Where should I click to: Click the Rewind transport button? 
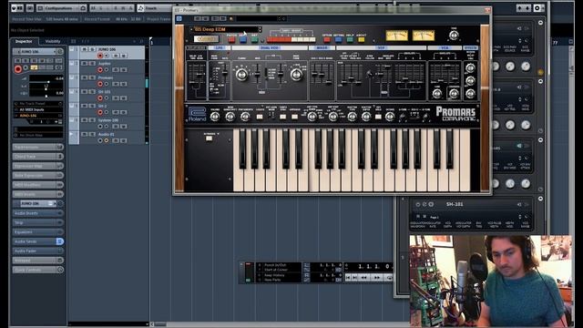[x=364, y=277]
